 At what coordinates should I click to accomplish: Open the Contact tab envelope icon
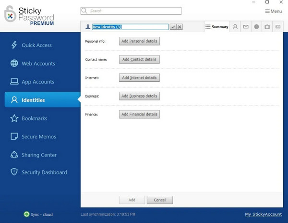point(246,27)
